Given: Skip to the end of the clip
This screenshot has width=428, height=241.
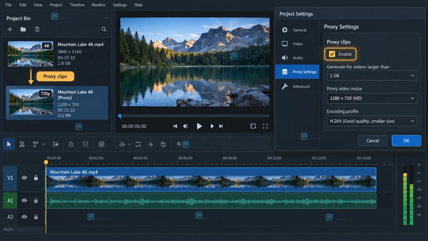Looking at the screenshot, I should (221, 126).
